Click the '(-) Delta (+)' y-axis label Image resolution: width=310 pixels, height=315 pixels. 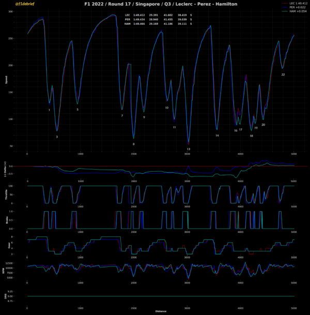pos(5,169)
